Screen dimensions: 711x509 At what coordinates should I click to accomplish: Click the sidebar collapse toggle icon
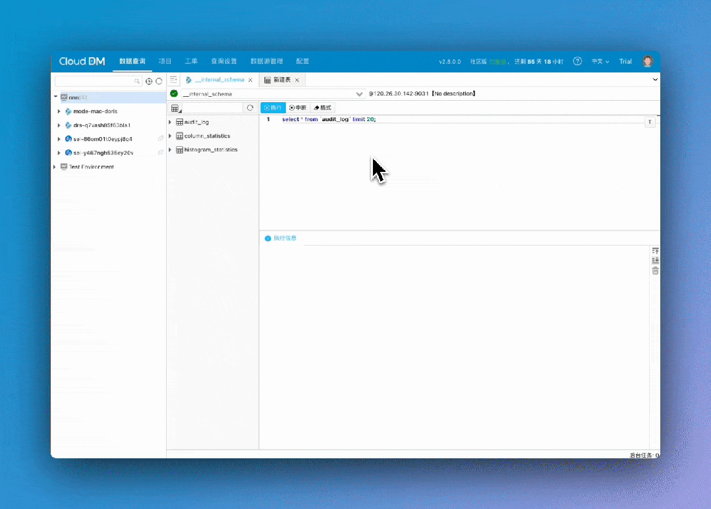(173, 80)
